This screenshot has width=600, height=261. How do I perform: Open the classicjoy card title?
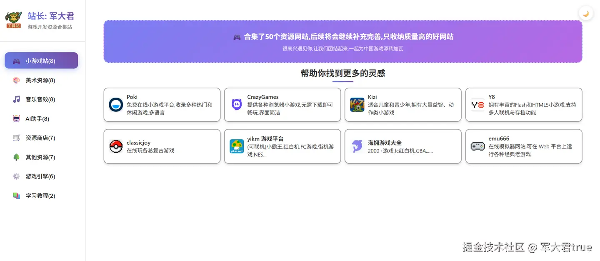coord(139,143)
